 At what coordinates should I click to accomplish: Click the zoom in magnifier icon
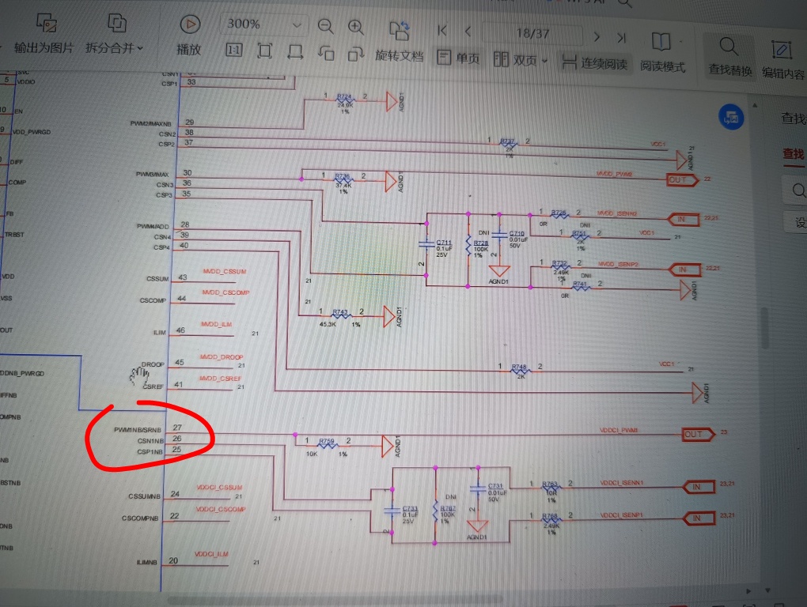click(356, 26)
